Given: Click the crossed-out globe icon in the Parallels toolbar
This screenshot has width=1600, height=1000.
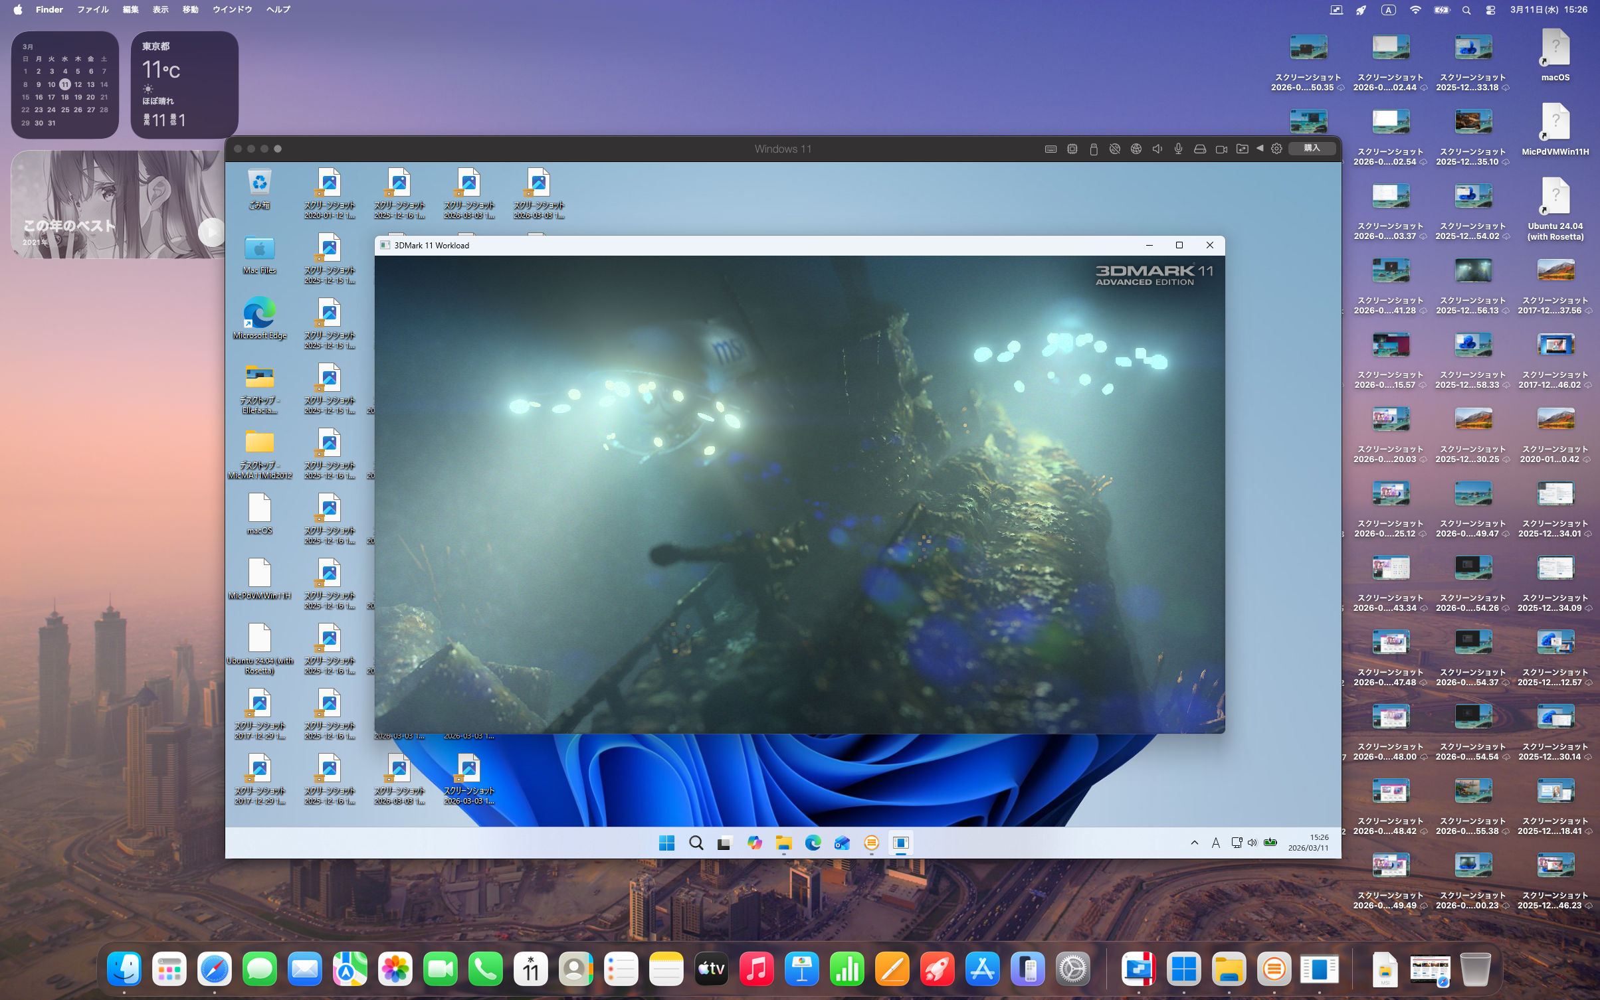Looking at the screenshot, I should coord(1115,149).
